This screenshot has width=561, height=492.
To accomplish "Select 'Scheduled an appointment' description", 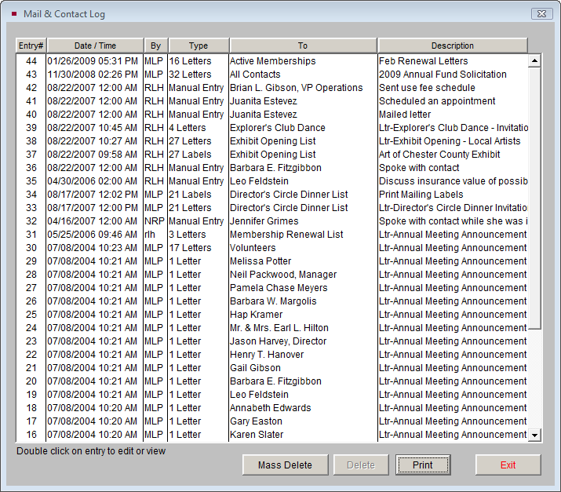I will tap(437, 101).
